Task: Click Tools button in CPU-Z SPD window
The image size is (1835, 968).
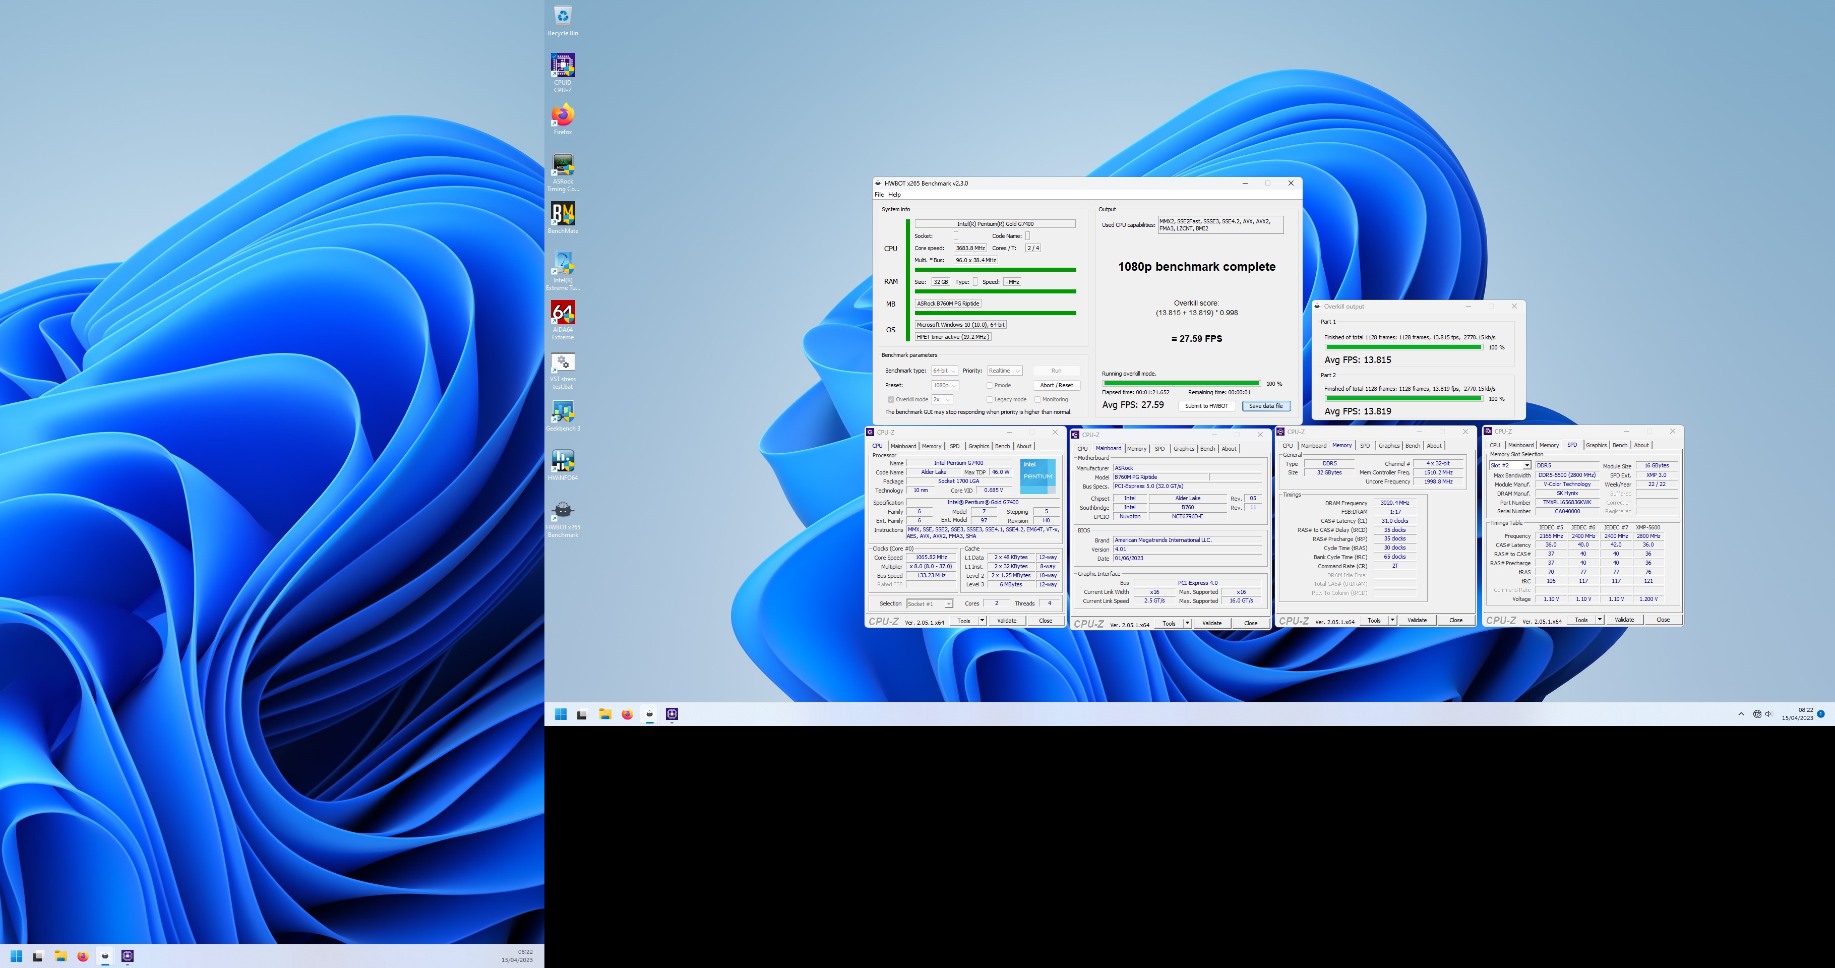Action: coord(1581,620)
